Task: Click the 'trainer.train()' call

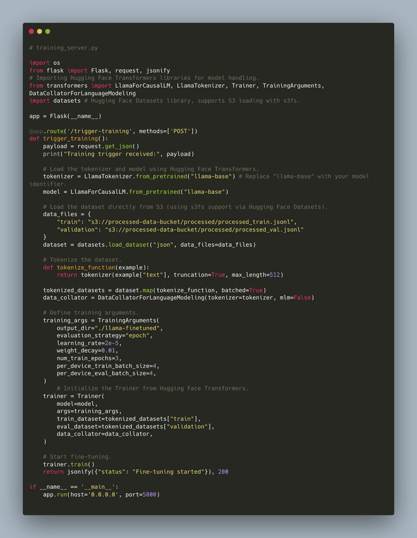Action: 69,464
